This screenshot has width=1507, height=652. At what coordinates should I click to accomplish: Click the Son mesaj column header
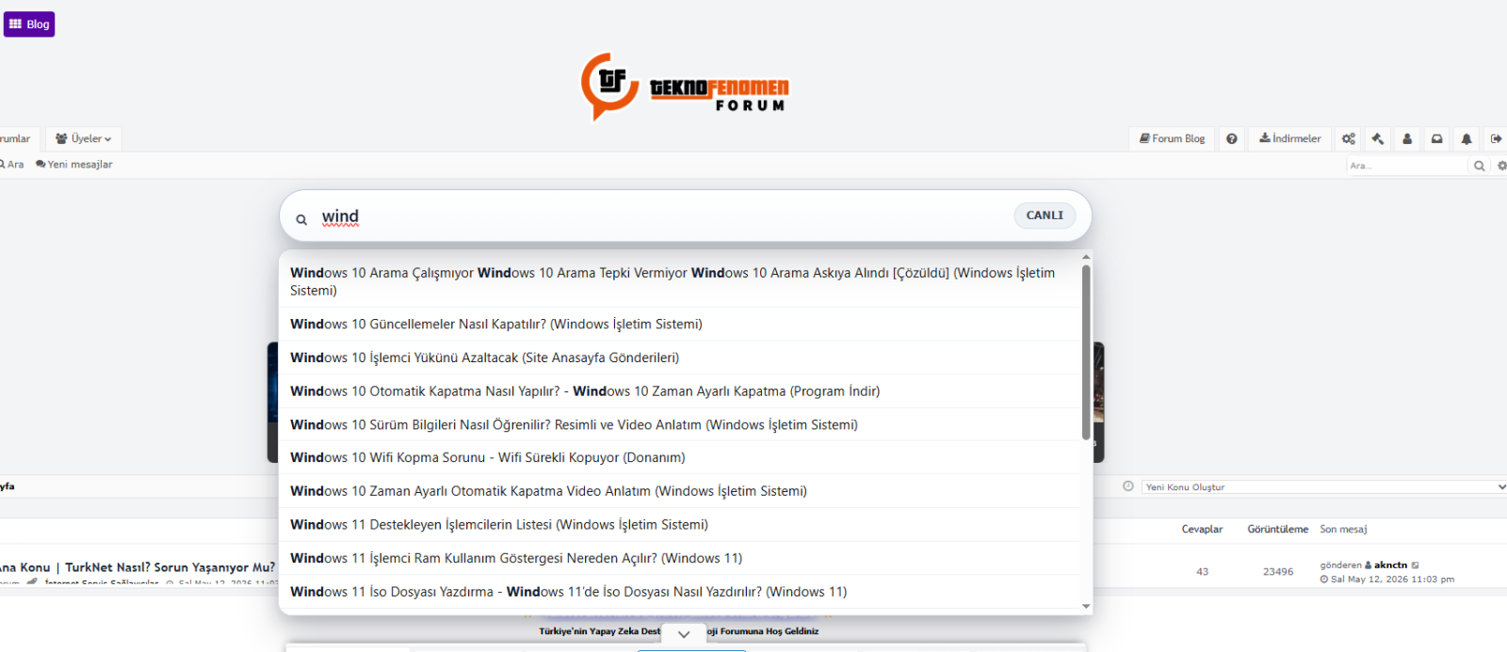pos(1343,530)
